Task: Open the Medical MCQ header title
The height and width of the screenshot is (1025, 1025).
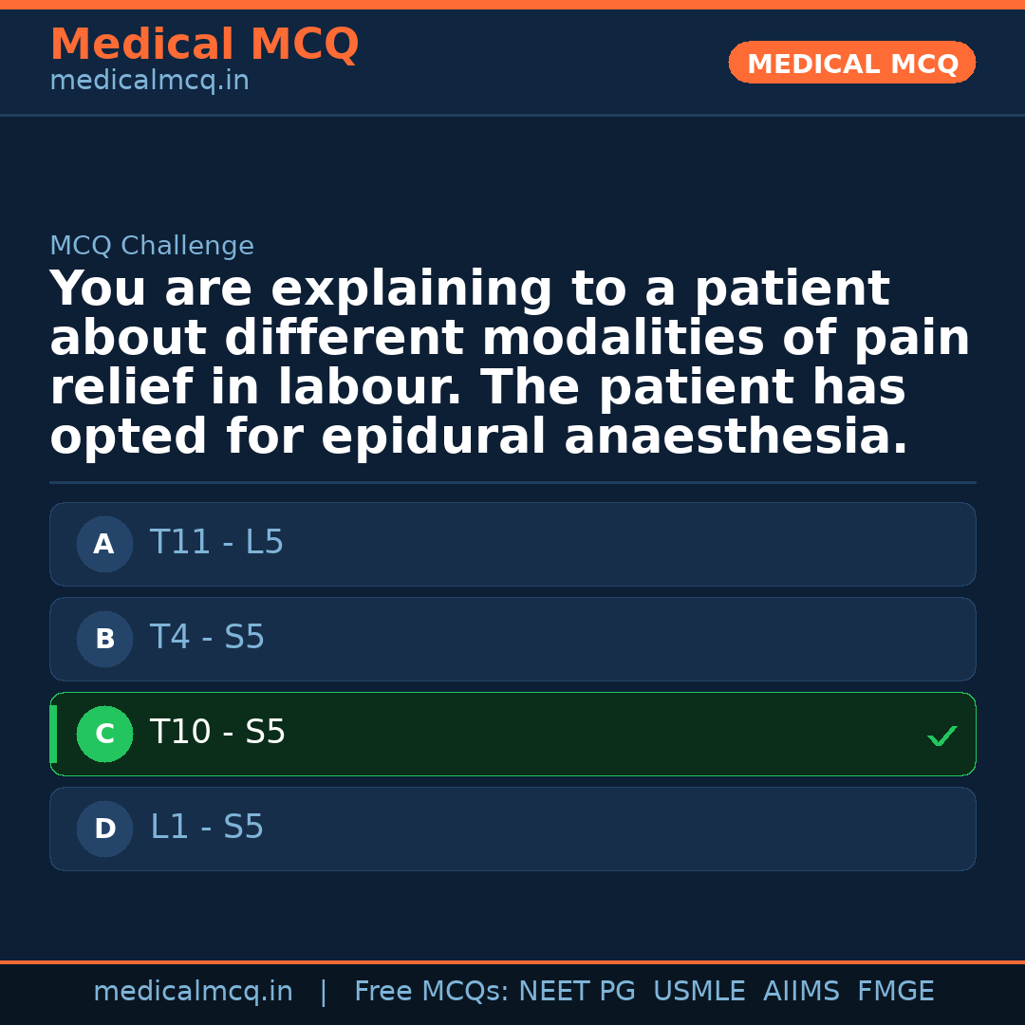Action: (204, 45)
